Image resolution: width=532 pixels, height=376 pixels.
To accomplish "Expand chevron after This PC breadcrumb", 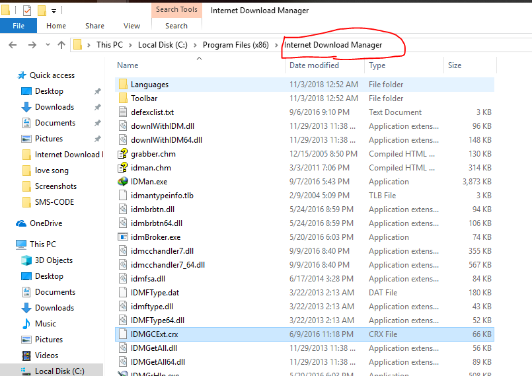I will point(130,45).
